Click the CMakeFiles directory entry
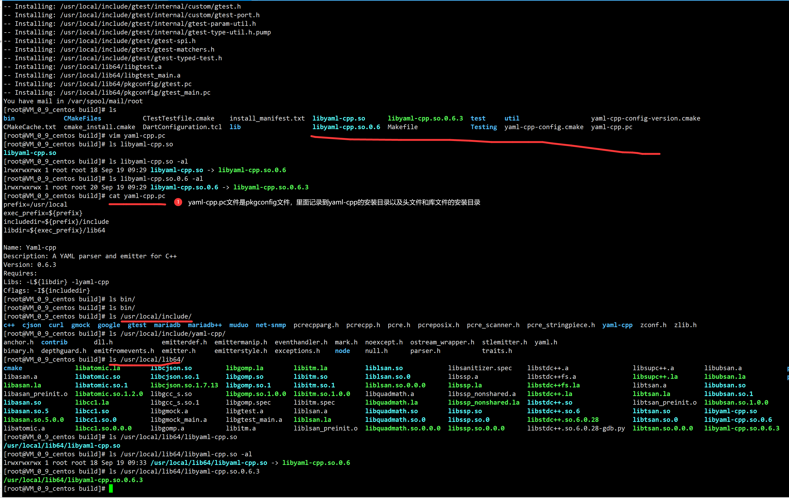The width and height of the screenshot is (789, 498). (82, 118)
